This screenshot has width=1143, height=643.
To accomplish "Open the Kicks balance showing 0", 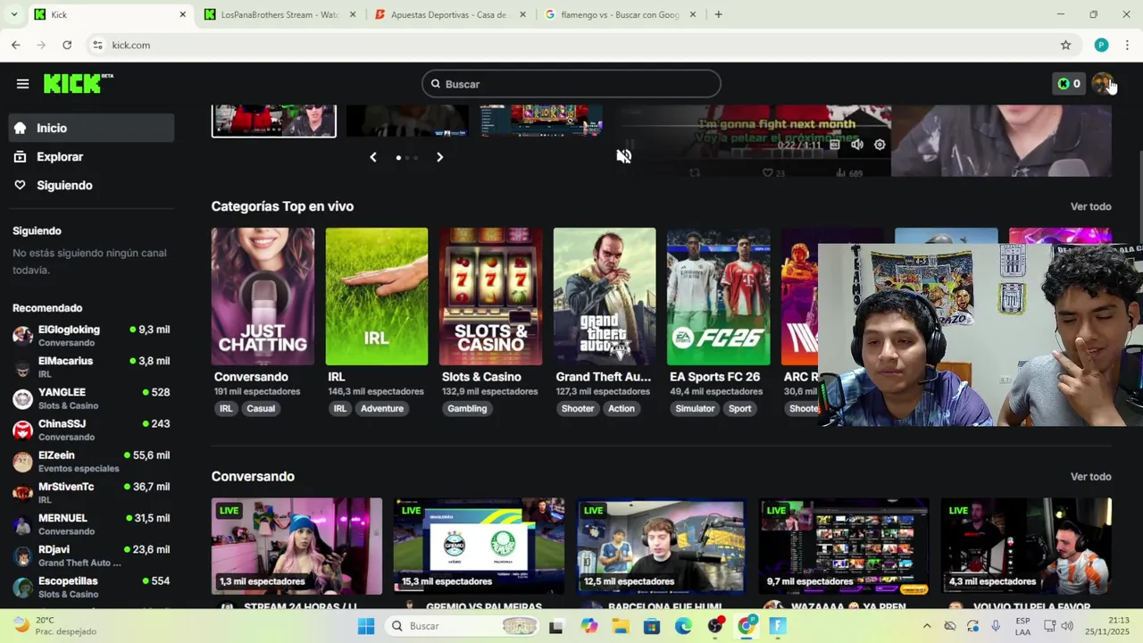I will click(1068, 84).
